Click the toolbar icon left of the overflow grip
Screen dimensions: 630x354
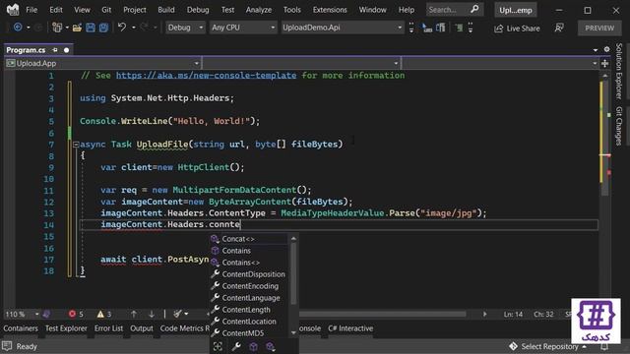(x=459, y=28)
